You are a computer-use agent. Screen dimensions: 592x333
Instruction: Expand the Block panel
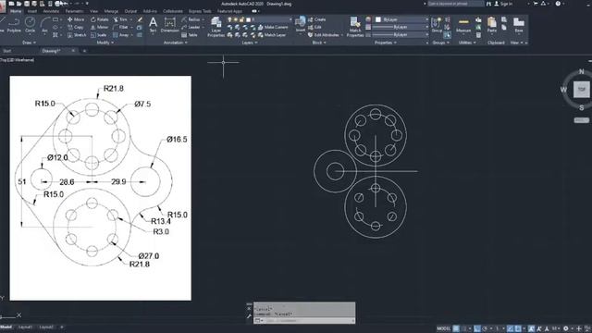tap(319, 43)
